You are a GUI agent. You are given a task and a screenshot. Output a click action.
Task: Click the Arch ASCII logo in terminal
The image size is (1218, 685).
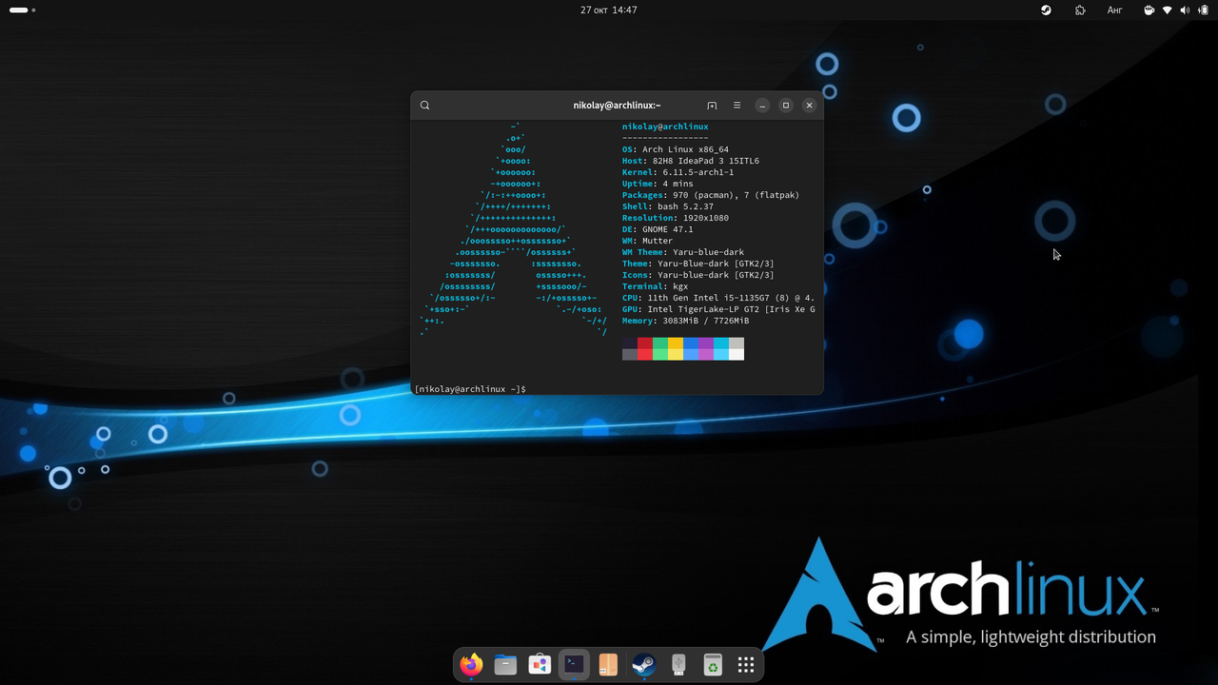coord(514,229)
